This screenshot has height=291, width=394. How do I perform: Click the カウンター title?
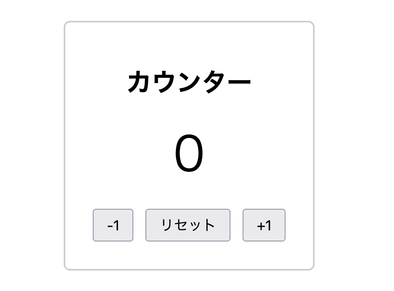(189, 81)
